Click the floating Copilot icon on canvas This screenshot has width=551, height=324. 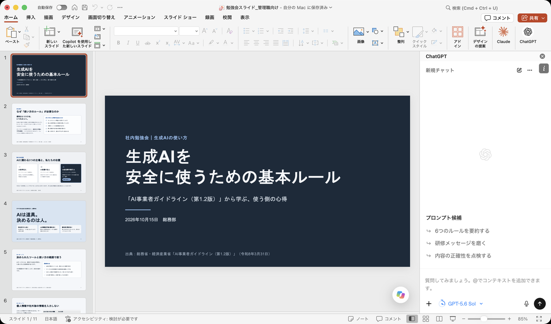(x=401, y=295)
